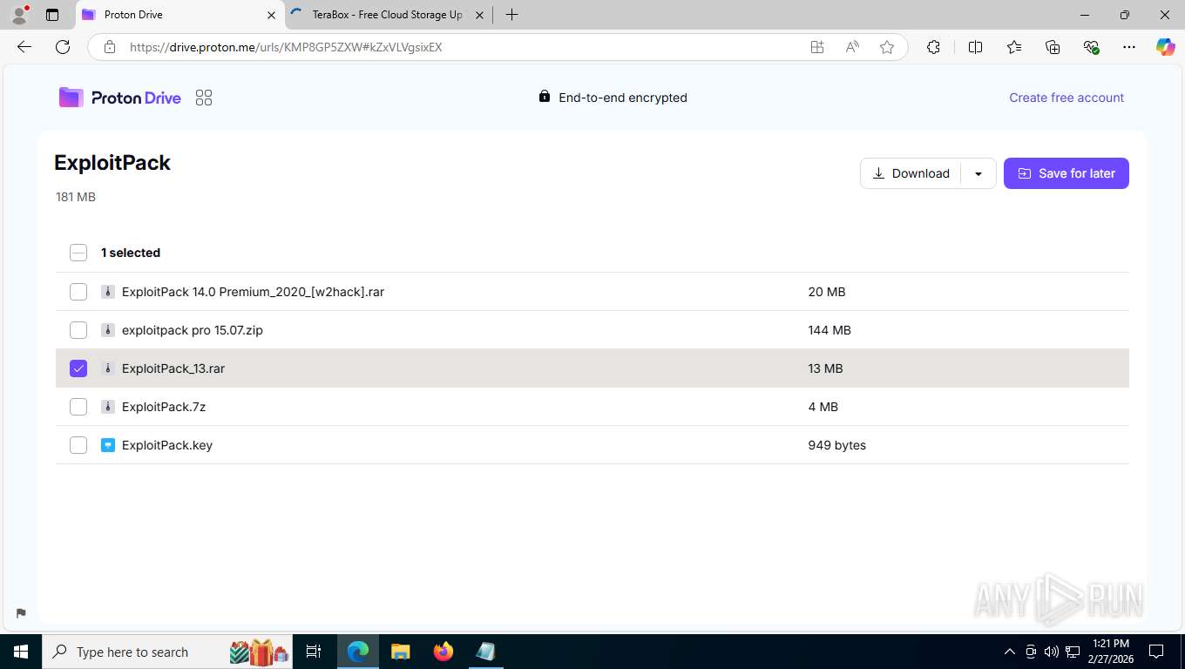Screen dimensions: 1185x669
Task: Switch to the Proton Drive tab
Action: pos(179,15)
